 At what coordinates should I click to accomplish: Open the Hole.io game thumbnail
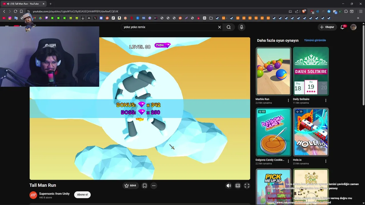pos(311,132)
